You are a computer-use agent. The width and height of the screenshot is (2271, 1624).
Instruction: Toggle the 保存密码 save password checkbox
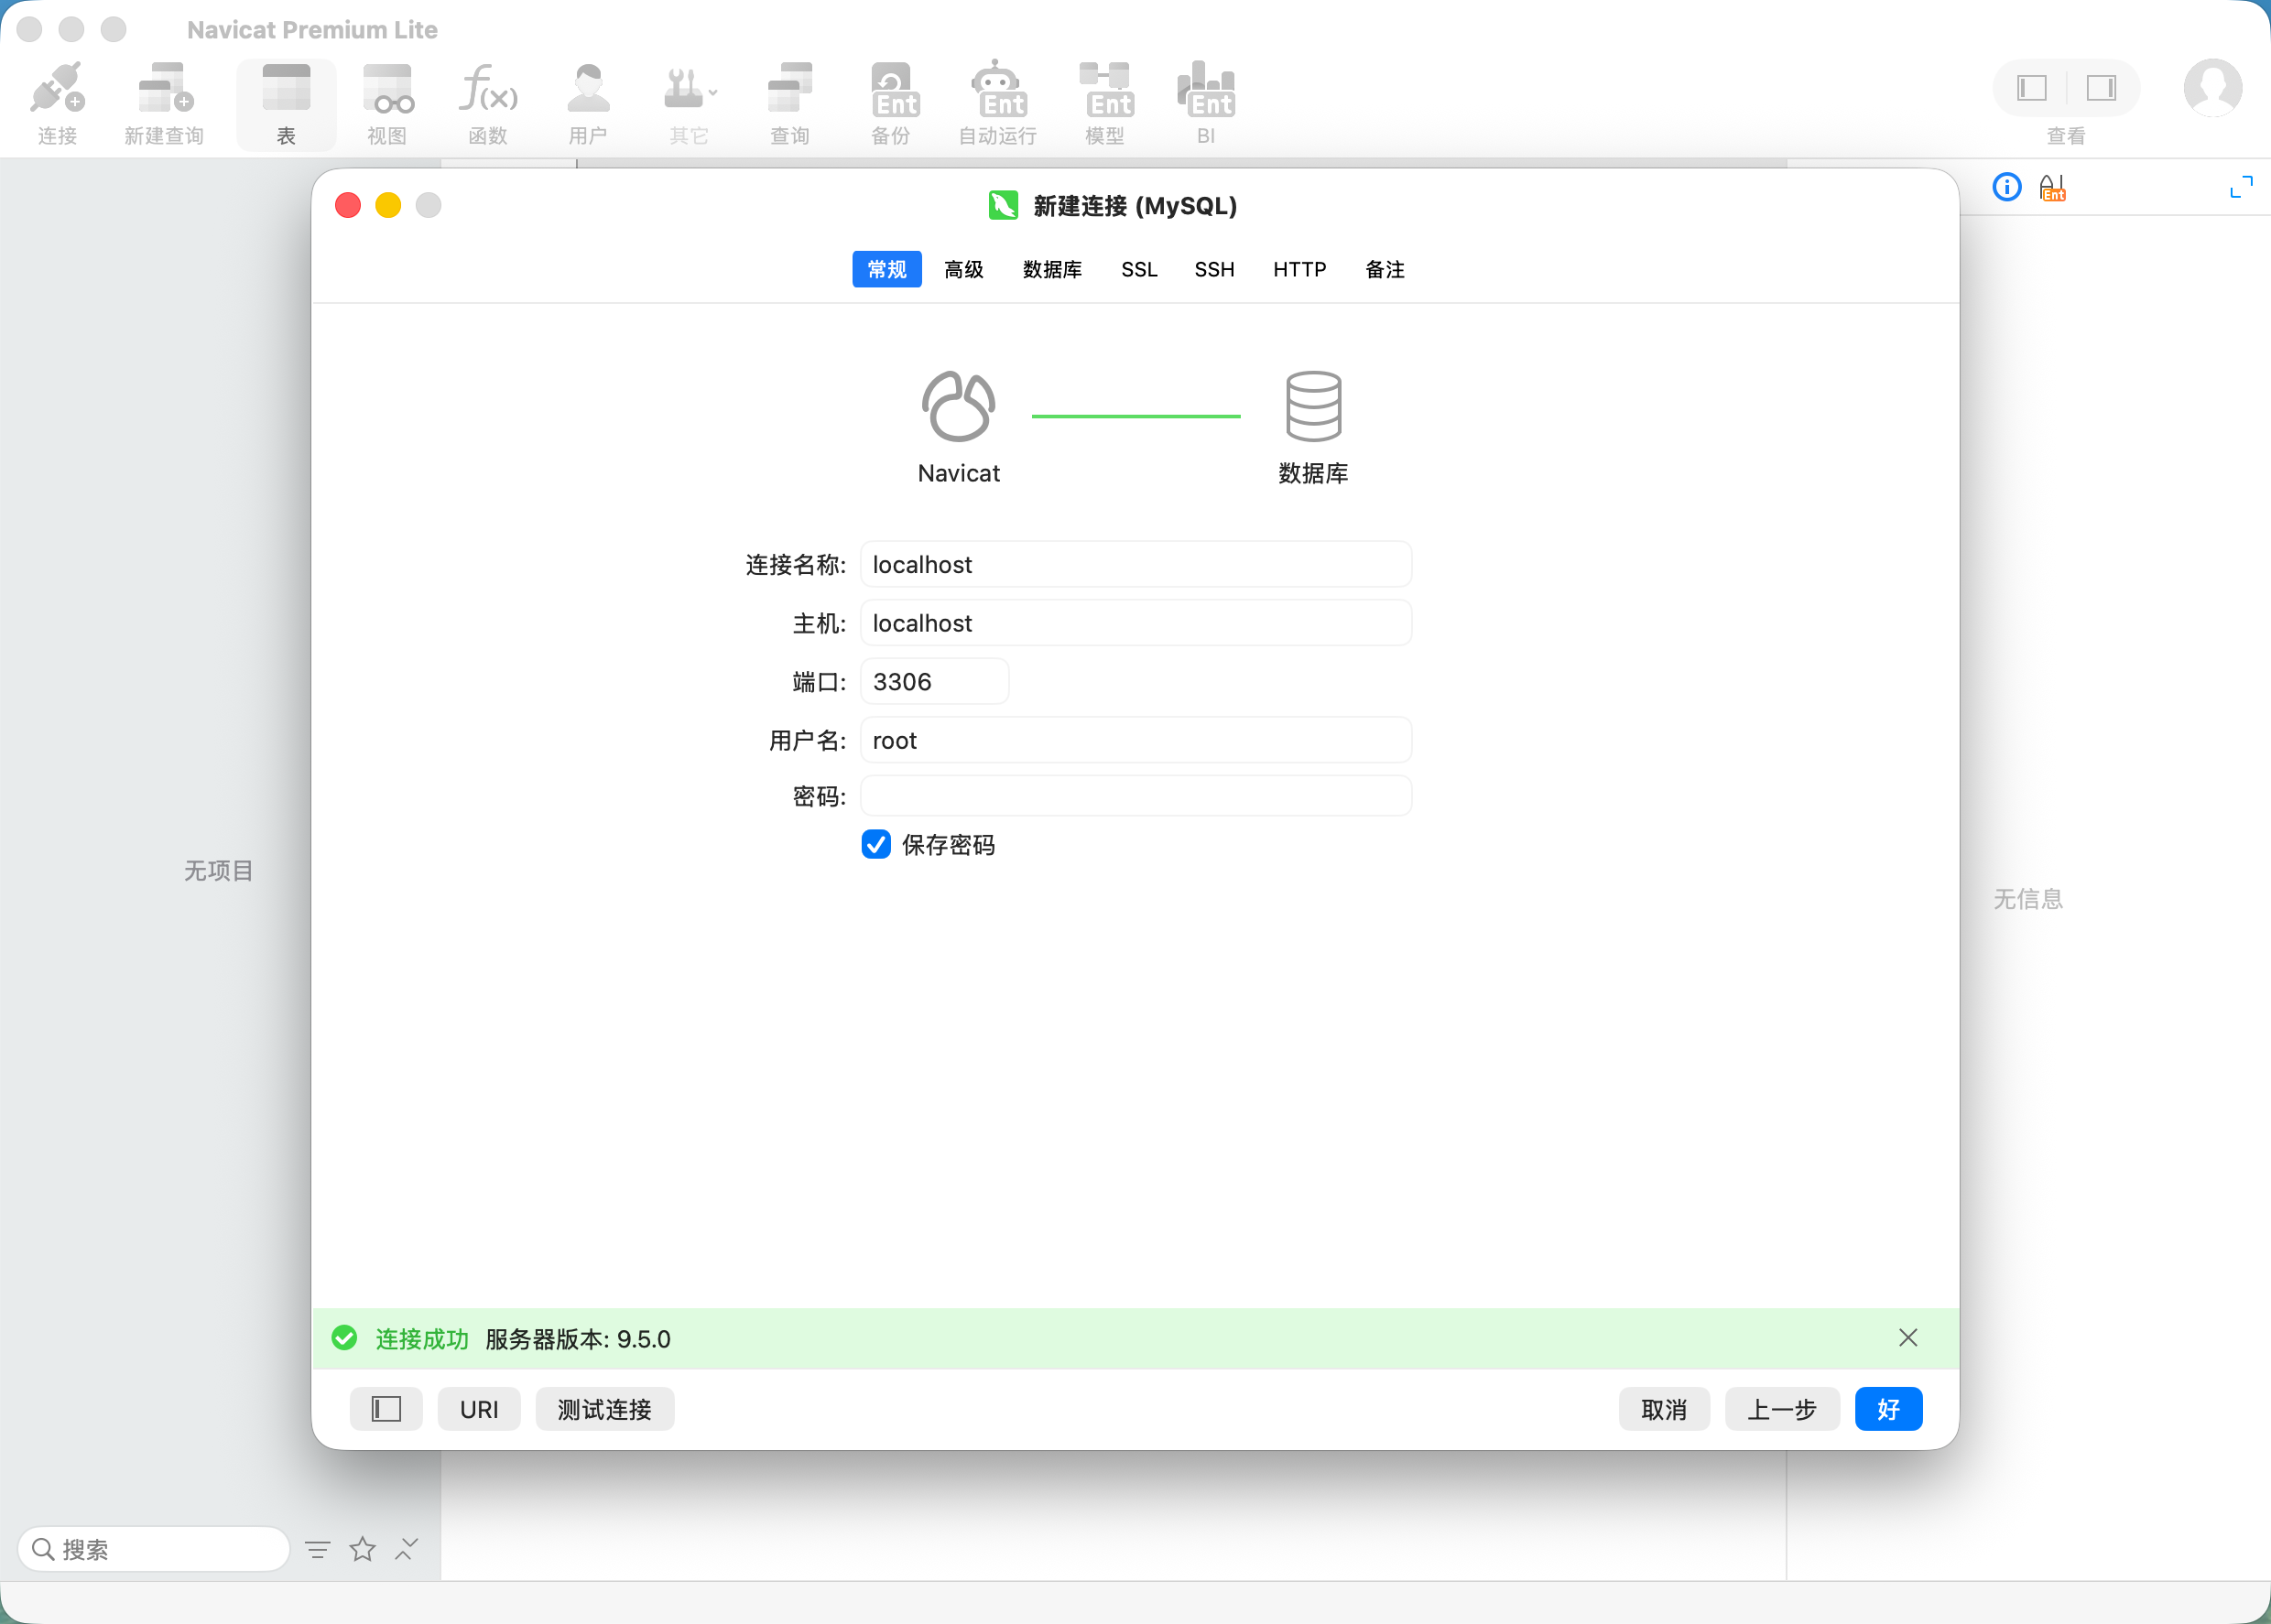(x=876, y=845)
